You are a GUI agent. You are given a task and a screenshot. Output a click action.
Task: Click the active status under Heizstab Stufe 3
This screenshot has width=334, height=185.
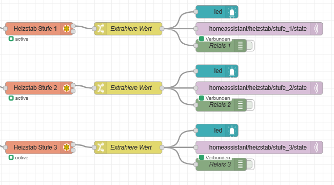click(x=18, y=157)
